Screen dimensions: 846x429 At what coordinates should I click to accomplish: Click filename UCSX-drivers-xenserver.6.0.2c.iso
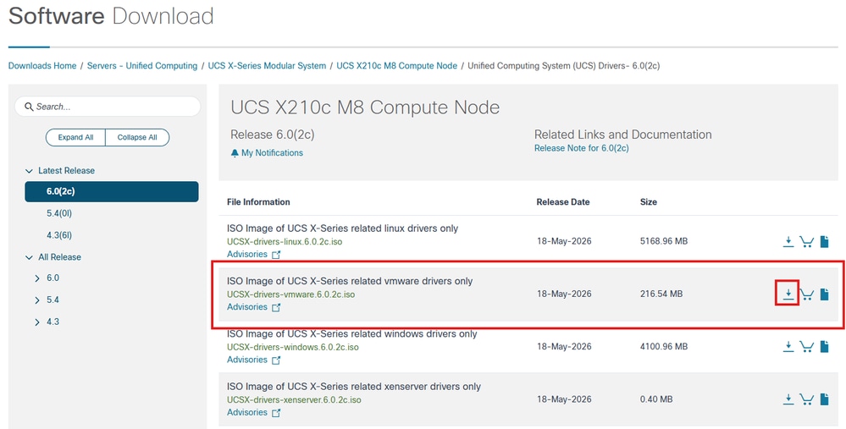[294, 400]
